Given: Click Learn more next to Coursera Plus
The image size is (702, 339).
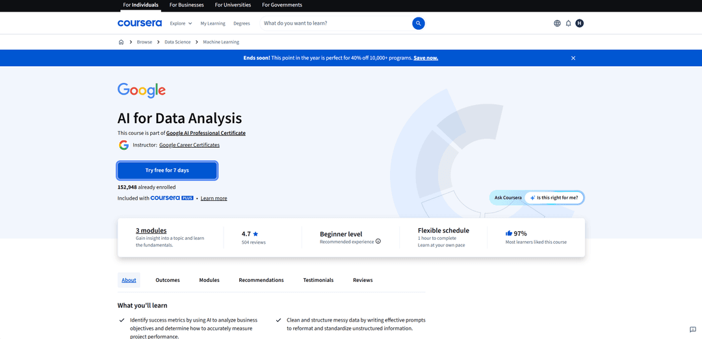Looking at the screenshot, I should (x=214, y=198).
